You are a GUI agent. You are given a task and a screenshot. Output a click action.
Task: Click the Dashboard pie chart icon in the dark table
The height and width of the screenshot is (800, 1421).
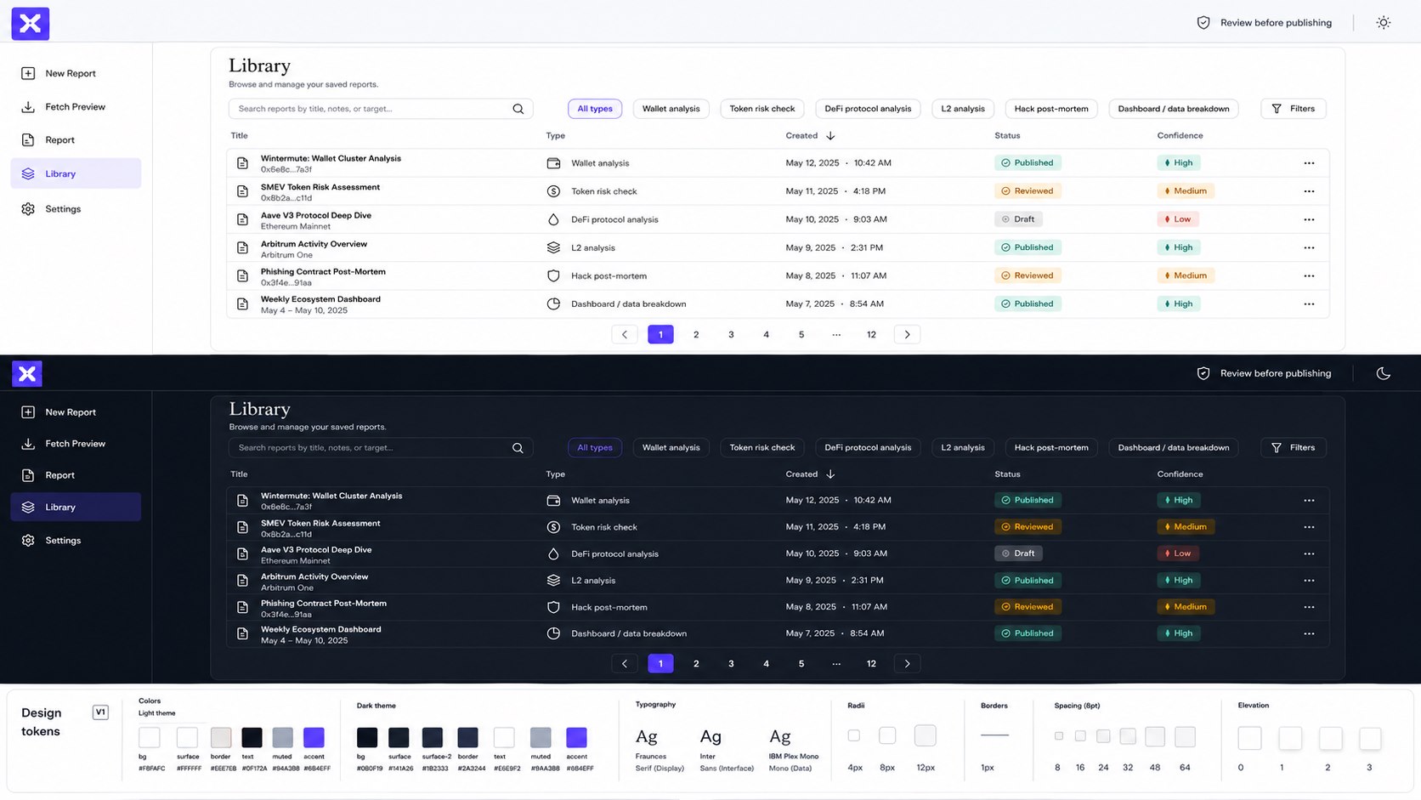tap(553, 633)
